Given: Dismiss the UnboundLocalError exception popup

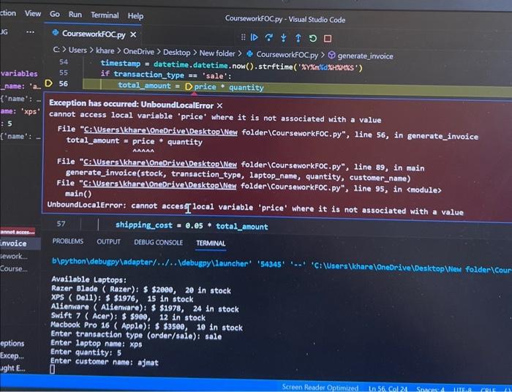Looking at the screenshot, I should [219, 105].
